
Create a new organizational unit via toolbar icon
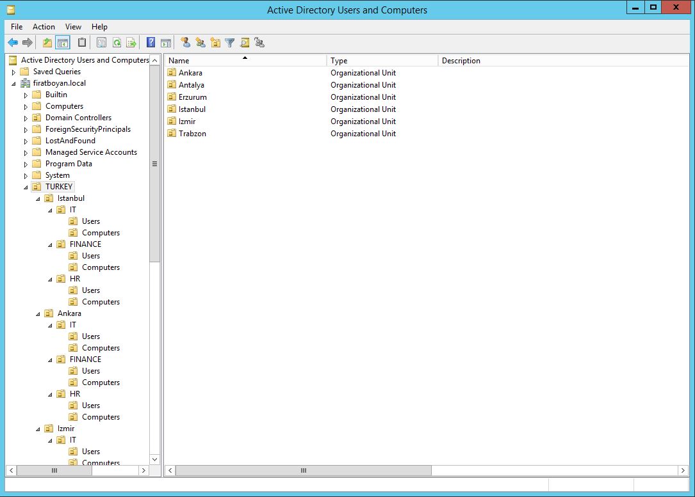tap(215, 42)
